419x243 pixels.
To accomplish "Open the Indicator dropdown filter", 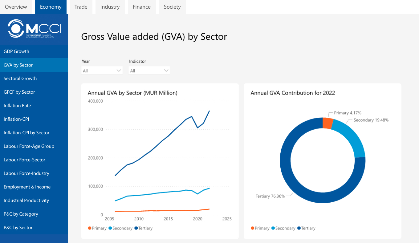I will click(149, 71).
